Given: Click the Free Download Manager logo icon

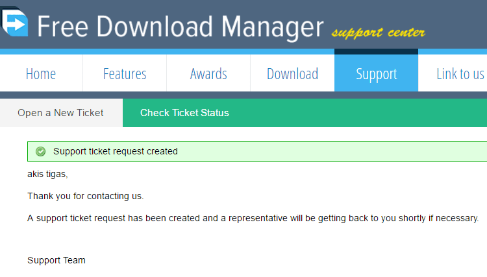Looking at the screenshot, I should point(14,21).
